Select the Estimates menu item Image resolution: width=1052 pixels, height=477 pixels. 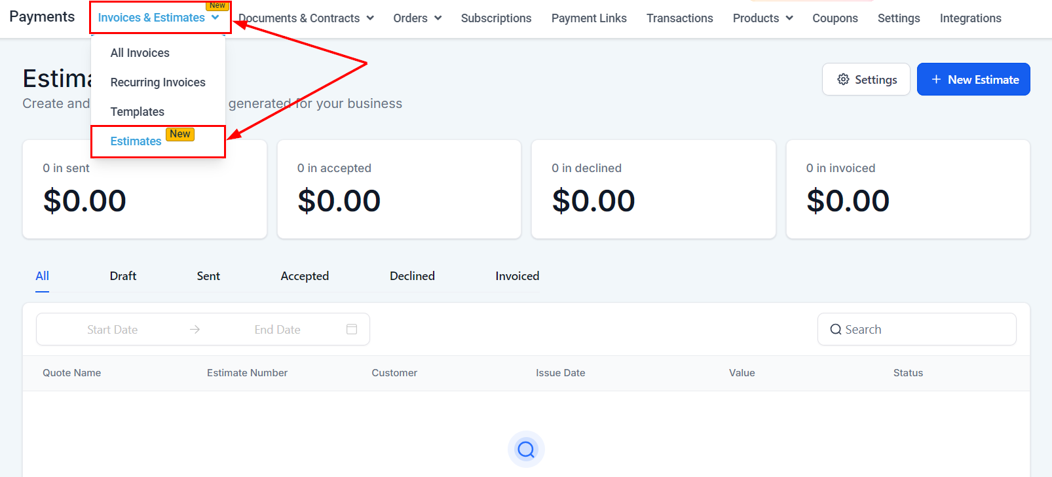click(136, 141)
